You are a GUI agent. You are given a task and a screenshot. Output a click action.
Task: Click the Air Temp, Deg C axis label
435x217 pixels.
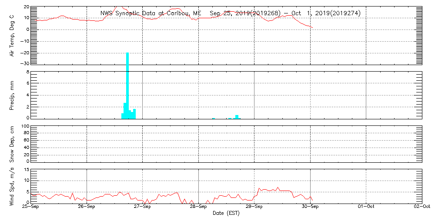point(13,35)
